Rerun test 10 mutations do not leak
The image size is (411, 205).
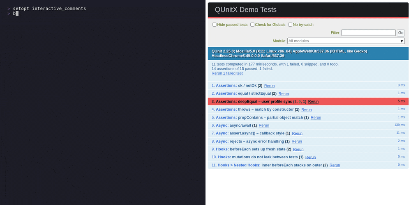click(x=311, y=157)
